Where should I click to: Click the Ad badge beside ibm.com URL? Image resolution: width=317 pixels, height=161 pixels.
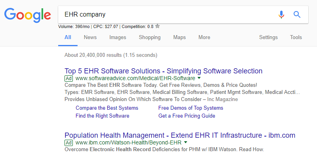coord(69,143)
